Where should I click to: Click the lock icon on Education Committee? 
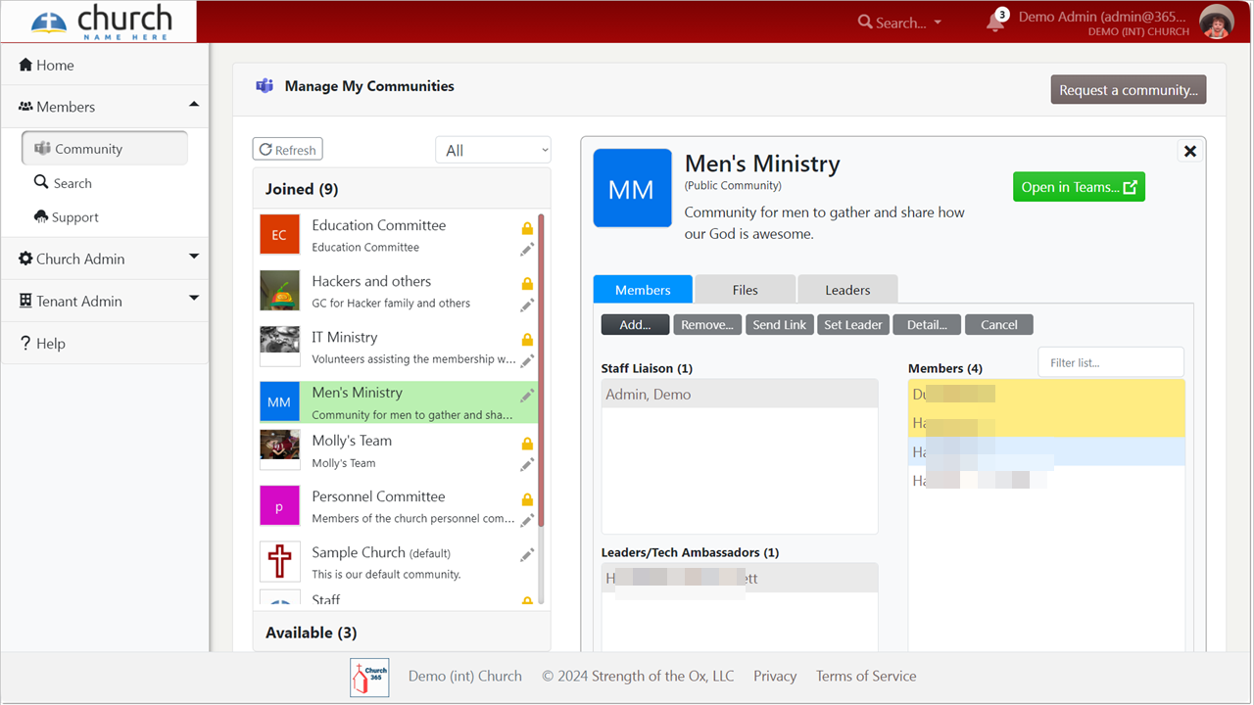point(527,227)
